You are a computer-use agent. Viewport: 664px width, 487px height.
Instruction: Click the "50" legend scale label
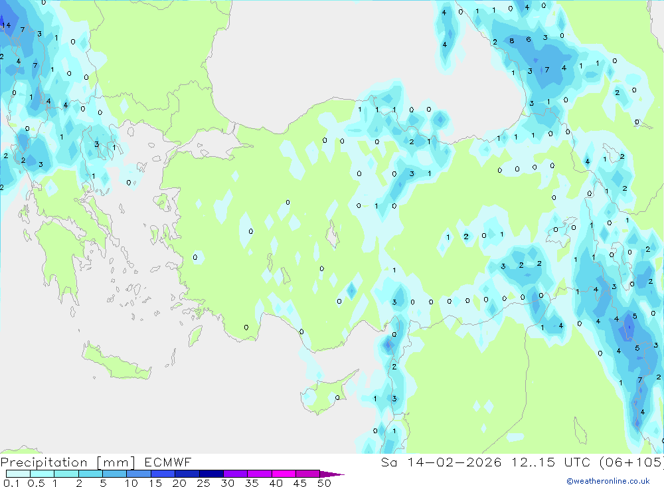[324, 483]
